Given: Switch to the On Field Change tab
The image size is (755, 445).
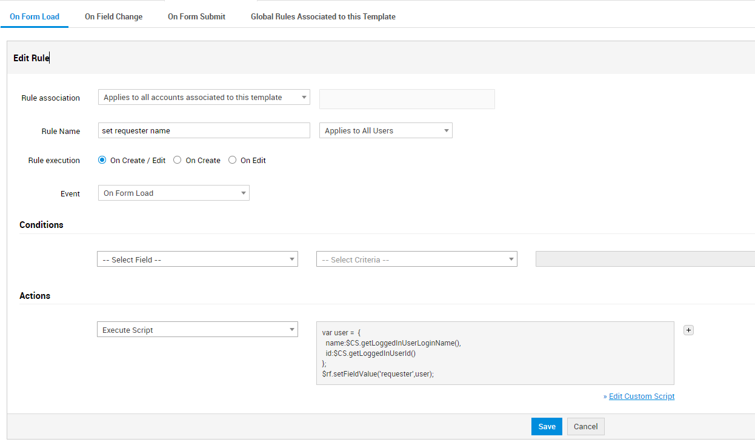Looking at the screenshot, I should pyautogui.click(x=113, y=16).
